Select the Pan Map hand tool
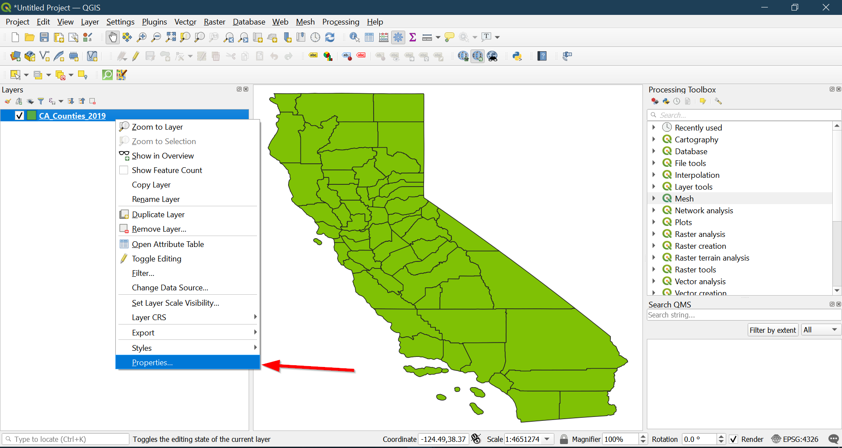This screenshot has height=448, width=842. point(113,38)
